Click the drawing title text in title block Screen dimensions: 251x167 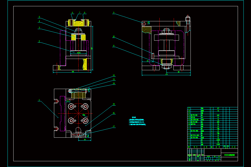point(229,155)
